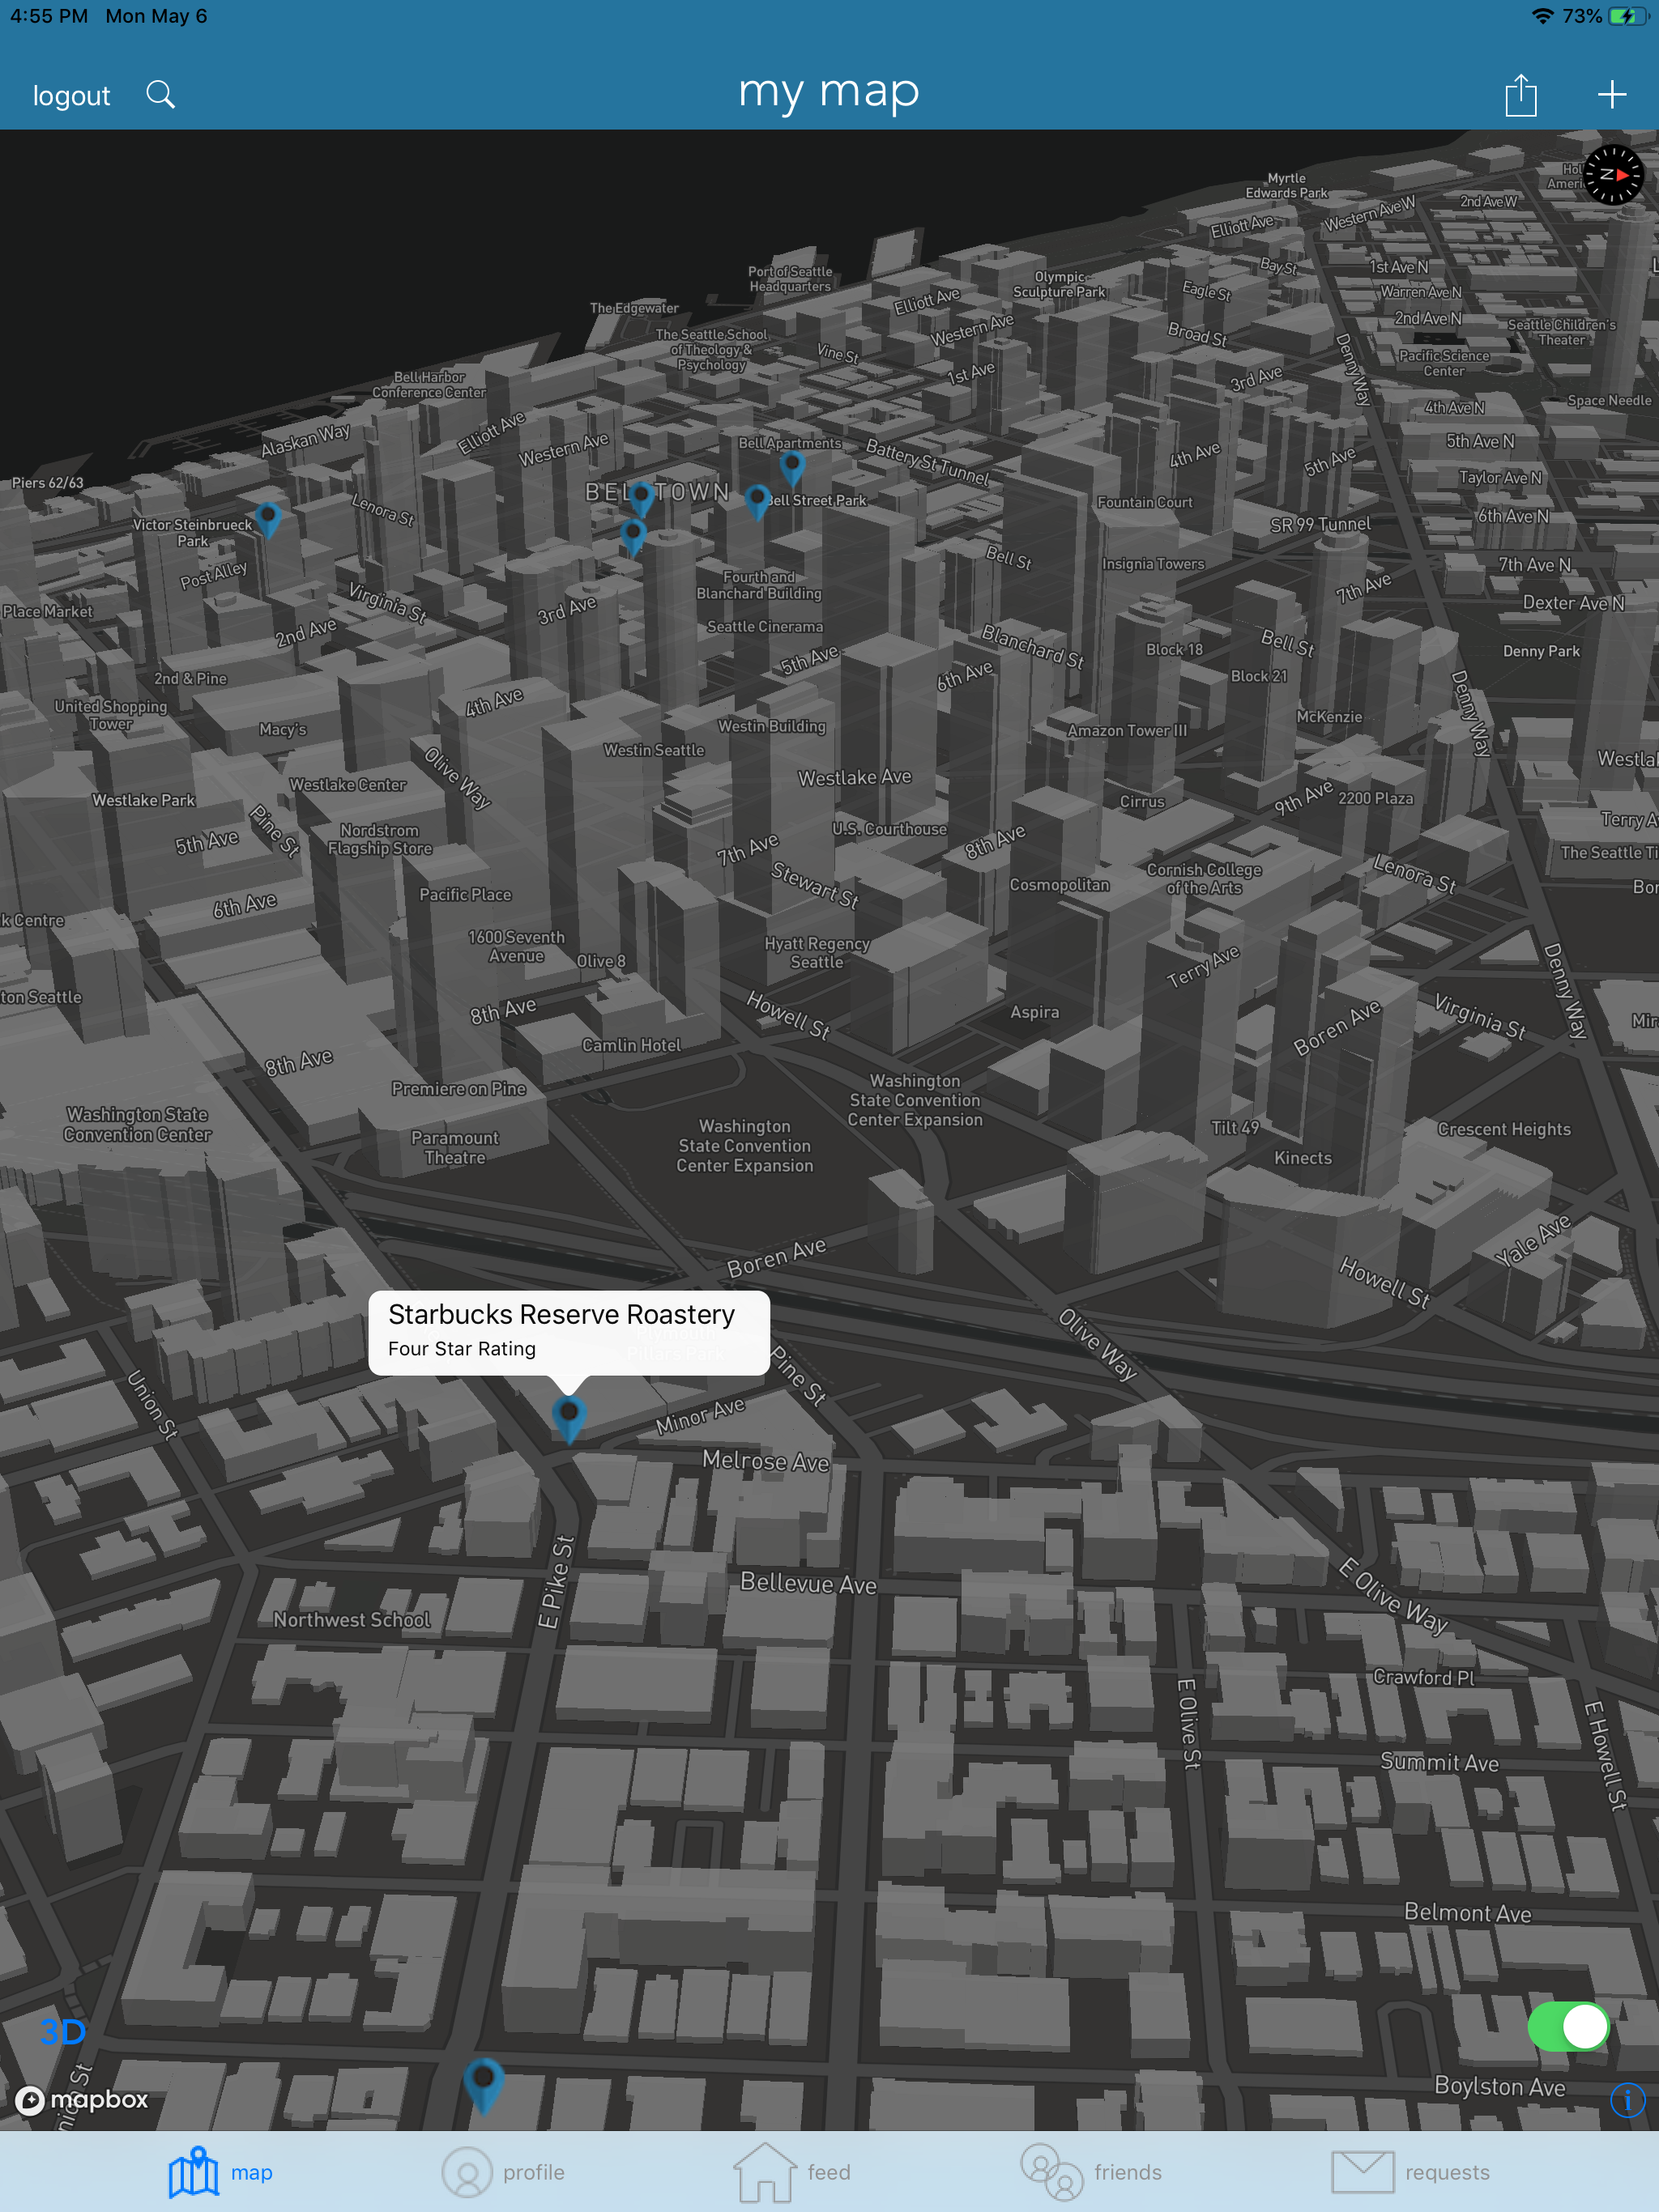Tap the Paramount Theatre label
The image size is (1659, 2212).
(454, 1147)
